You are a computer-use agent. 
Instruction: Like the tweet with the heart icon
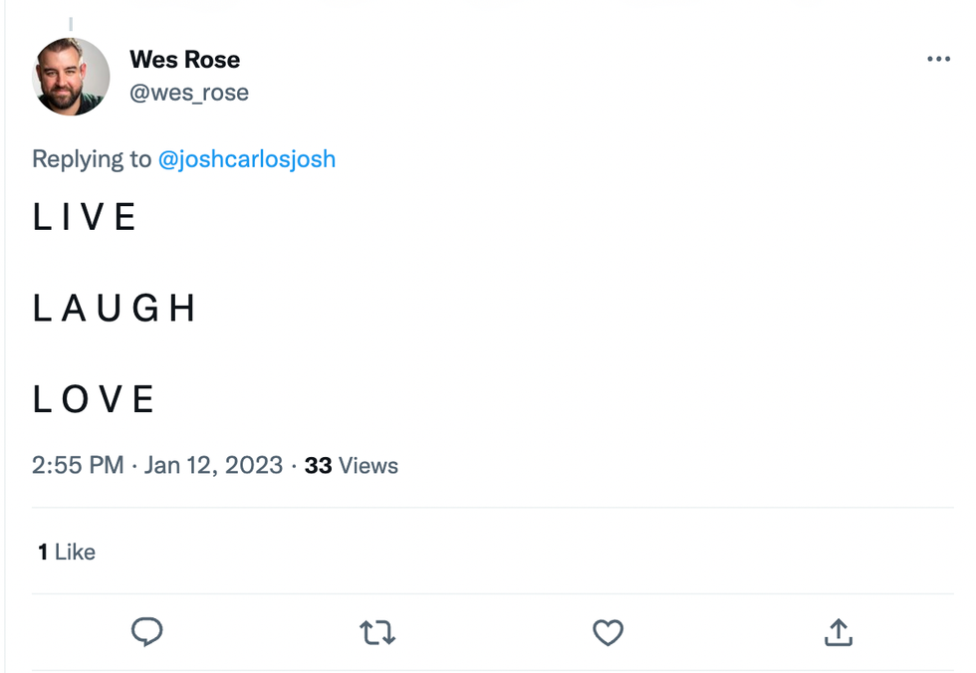[x=608, y=632]
